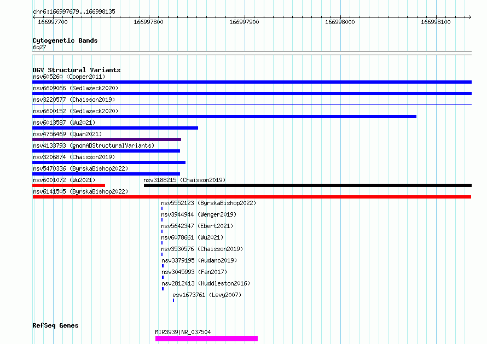487x344 pixels.
Task: Open the nsv6078661 (Wu2021) label
Action: click(x=192, y=237)
